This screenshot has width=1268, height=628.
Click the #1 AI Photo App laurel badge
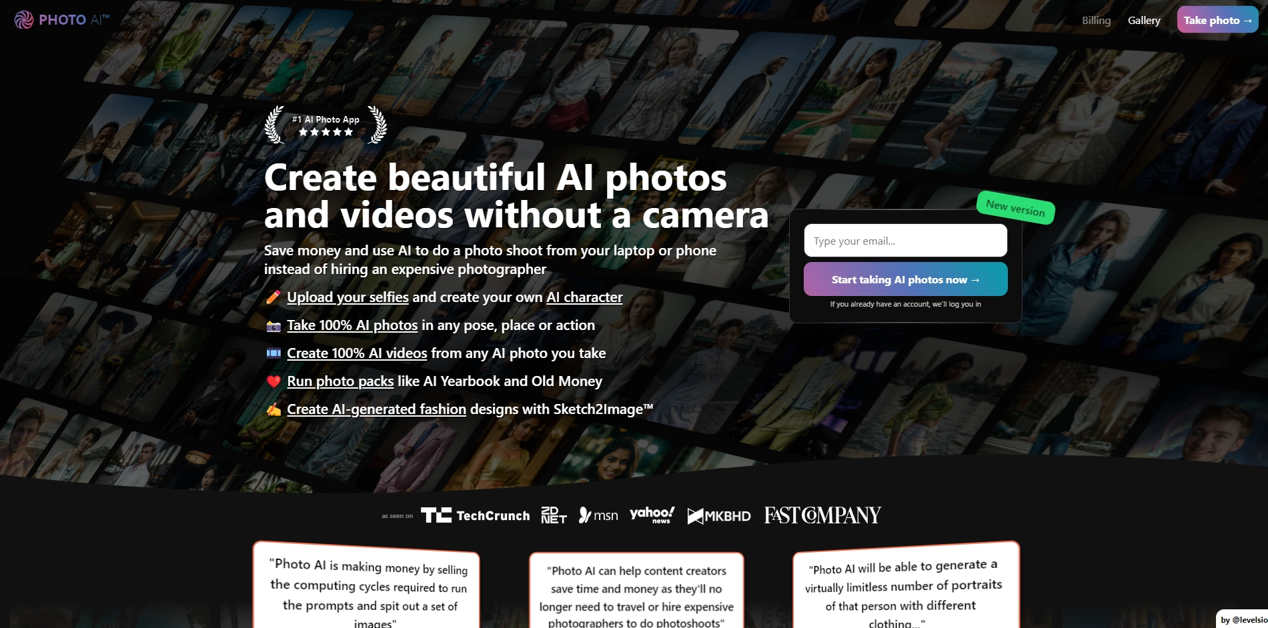[326, 125]
